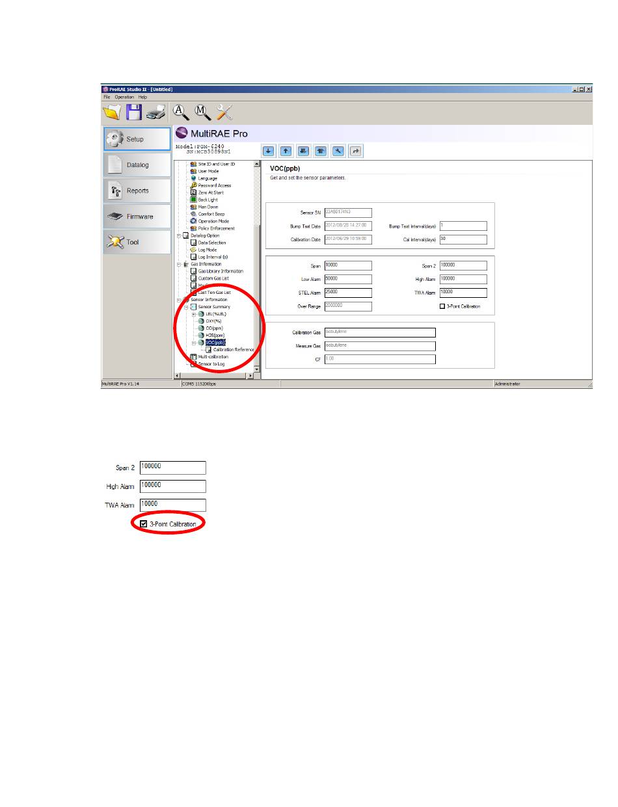Screen dimensions: 618x807
Task: Select Sensor to Log tree item
Action: (213, 364)
